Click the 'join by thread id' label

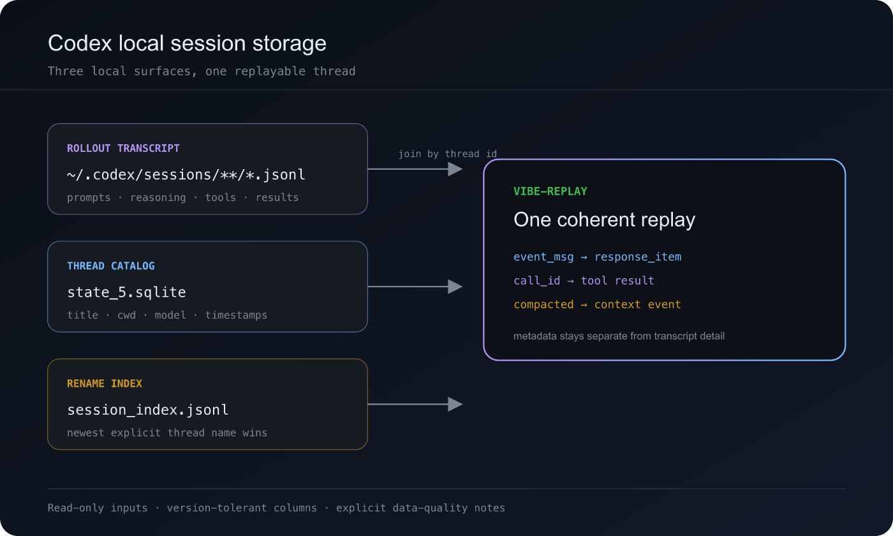448,154
